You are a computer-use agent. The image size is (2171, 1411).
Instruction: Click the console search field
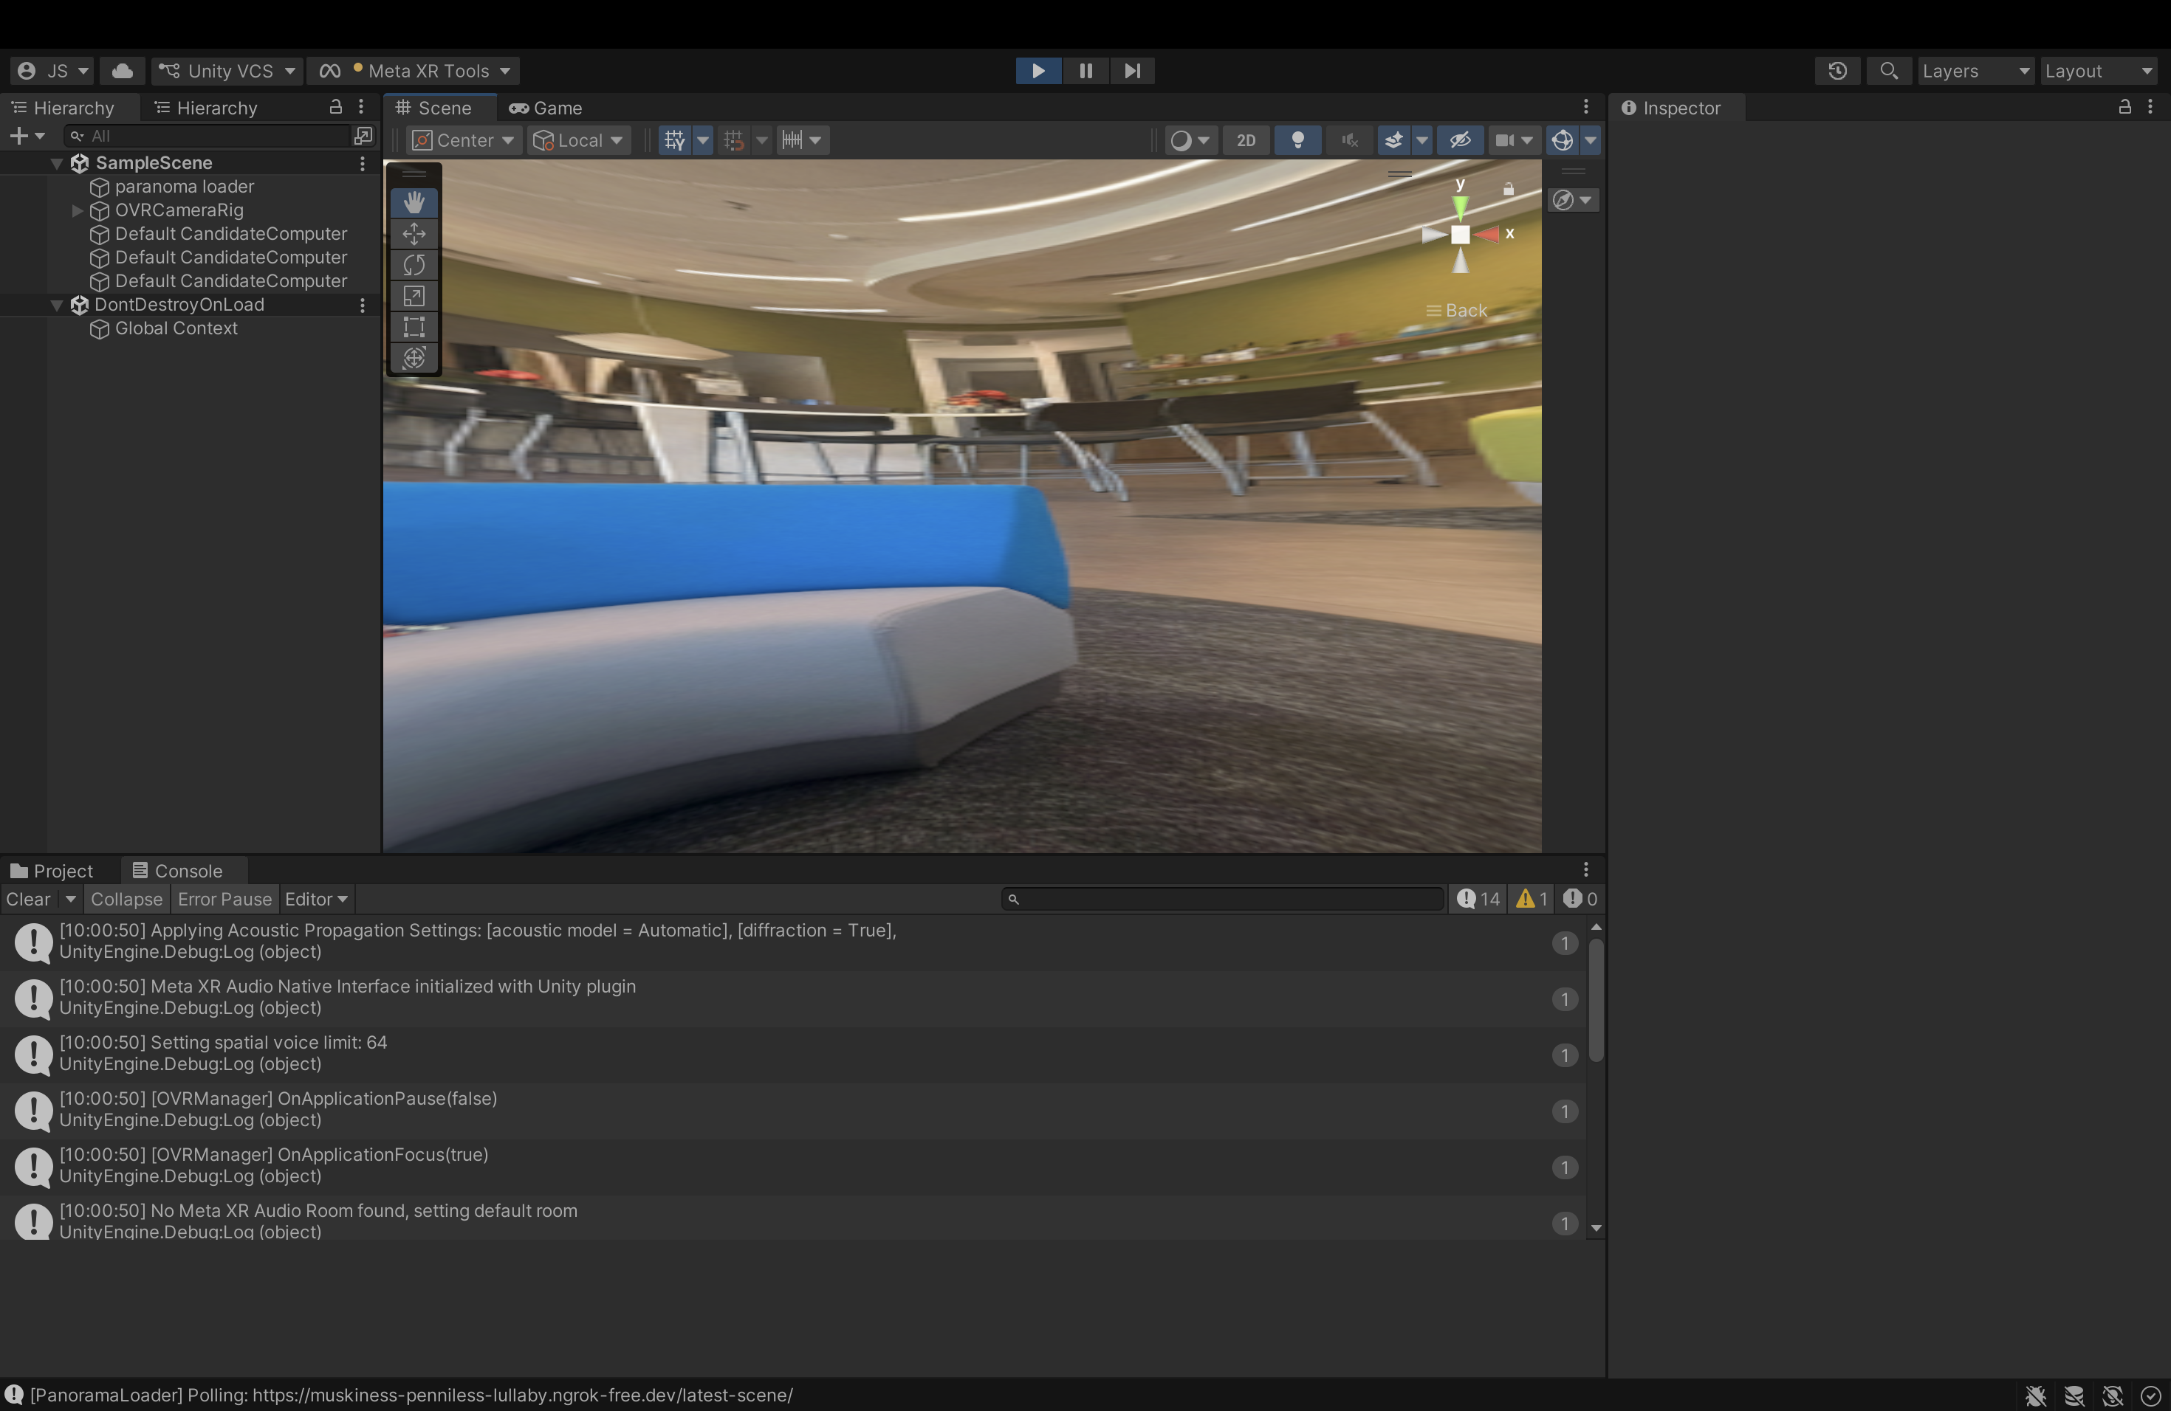1222,900
